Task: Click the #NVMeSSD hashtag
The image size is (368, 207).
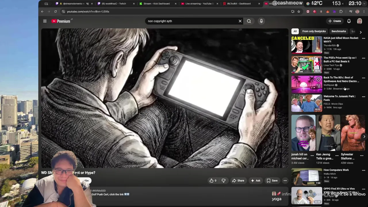Action: (x=99, y=191)
